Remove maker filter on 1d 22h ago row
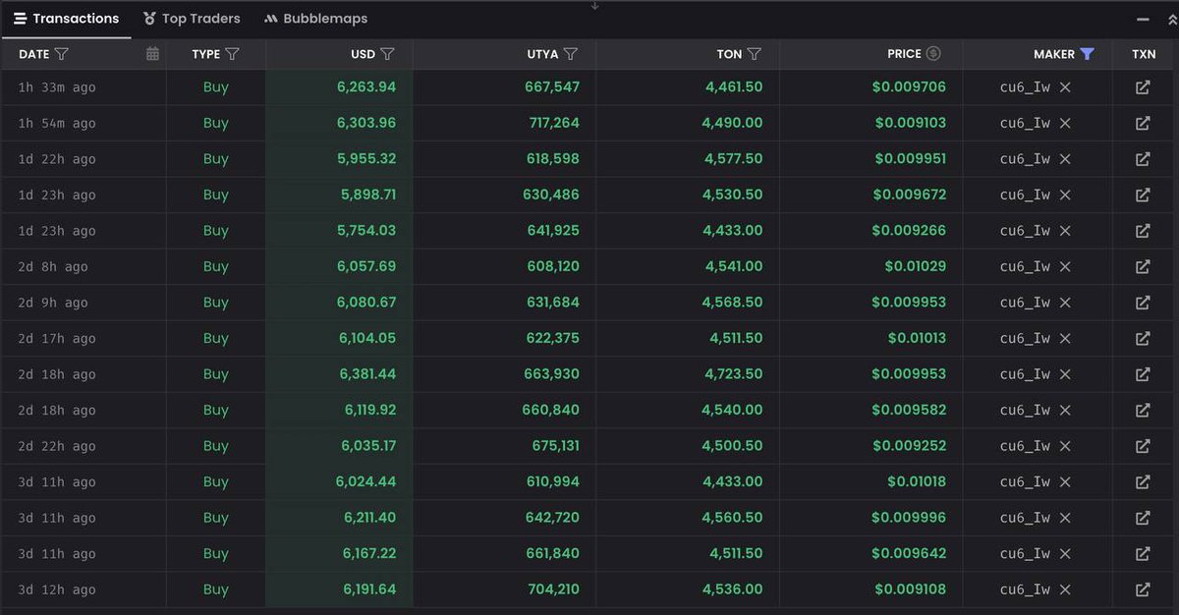1179x615 pixels. tap(1065, 159)
